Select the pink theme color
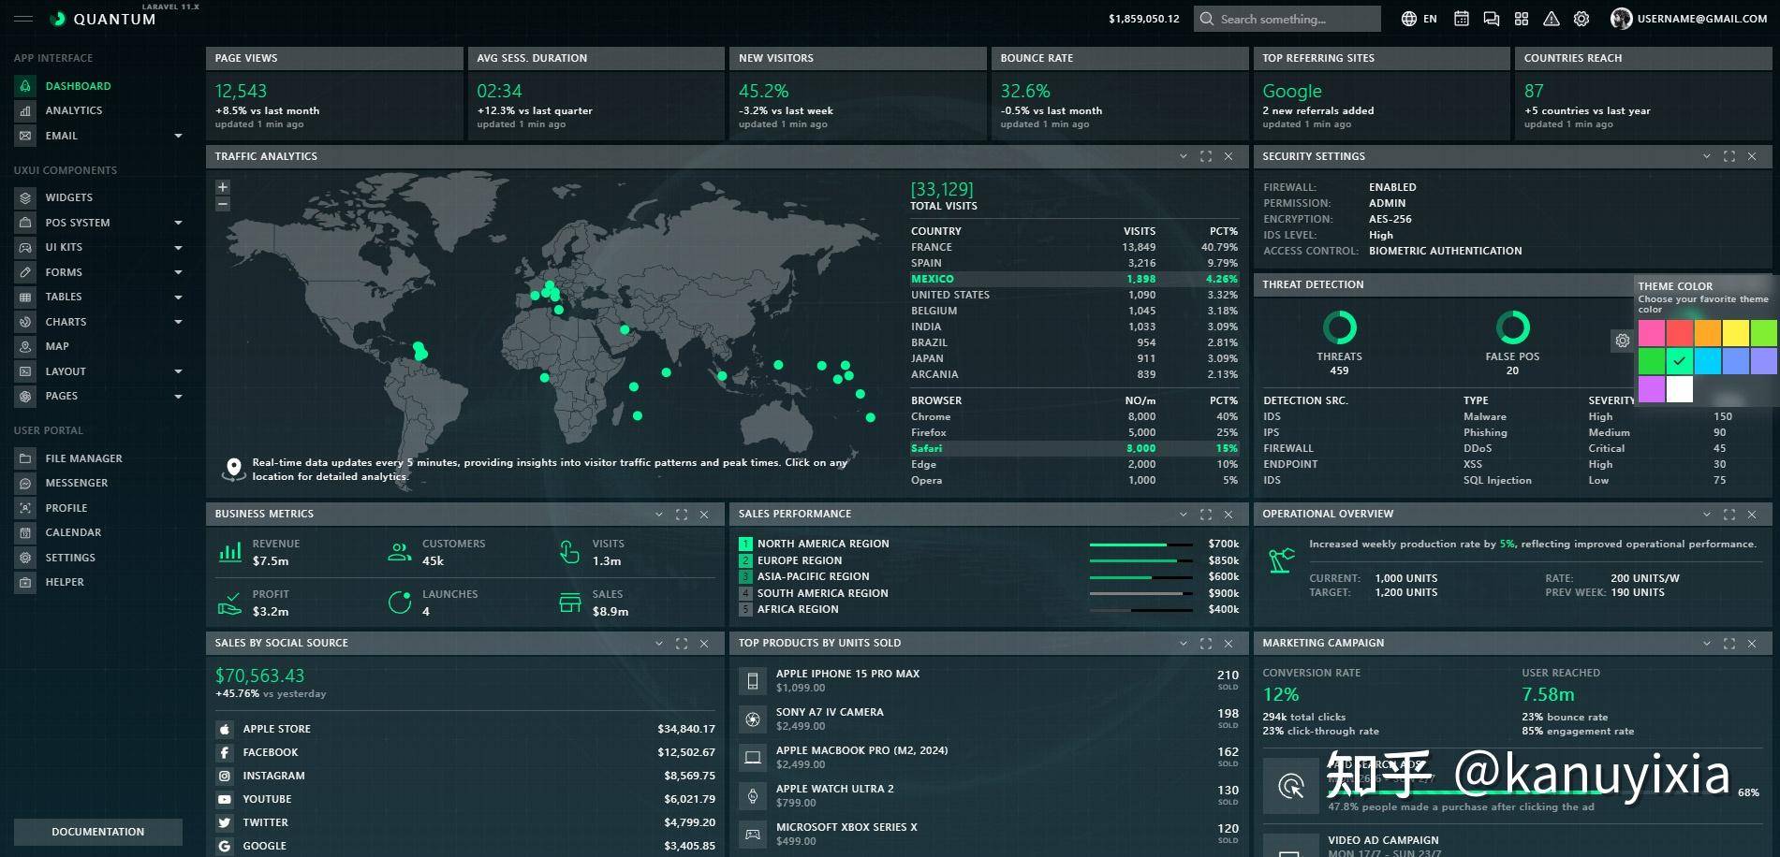This screenshot has width=1780, height=857. (1652, 332)
